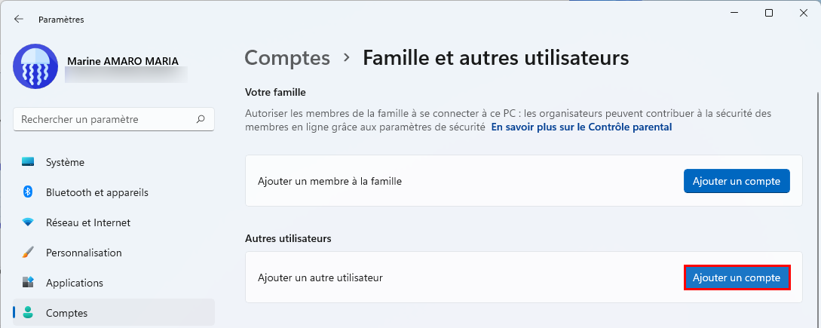This screenshot has height=328, width=821.
Task: Add an account for a family member
Action: point(737,181)
